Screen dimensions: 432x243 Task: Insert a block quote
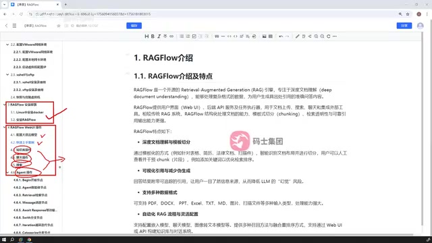[x=217, y=36]
